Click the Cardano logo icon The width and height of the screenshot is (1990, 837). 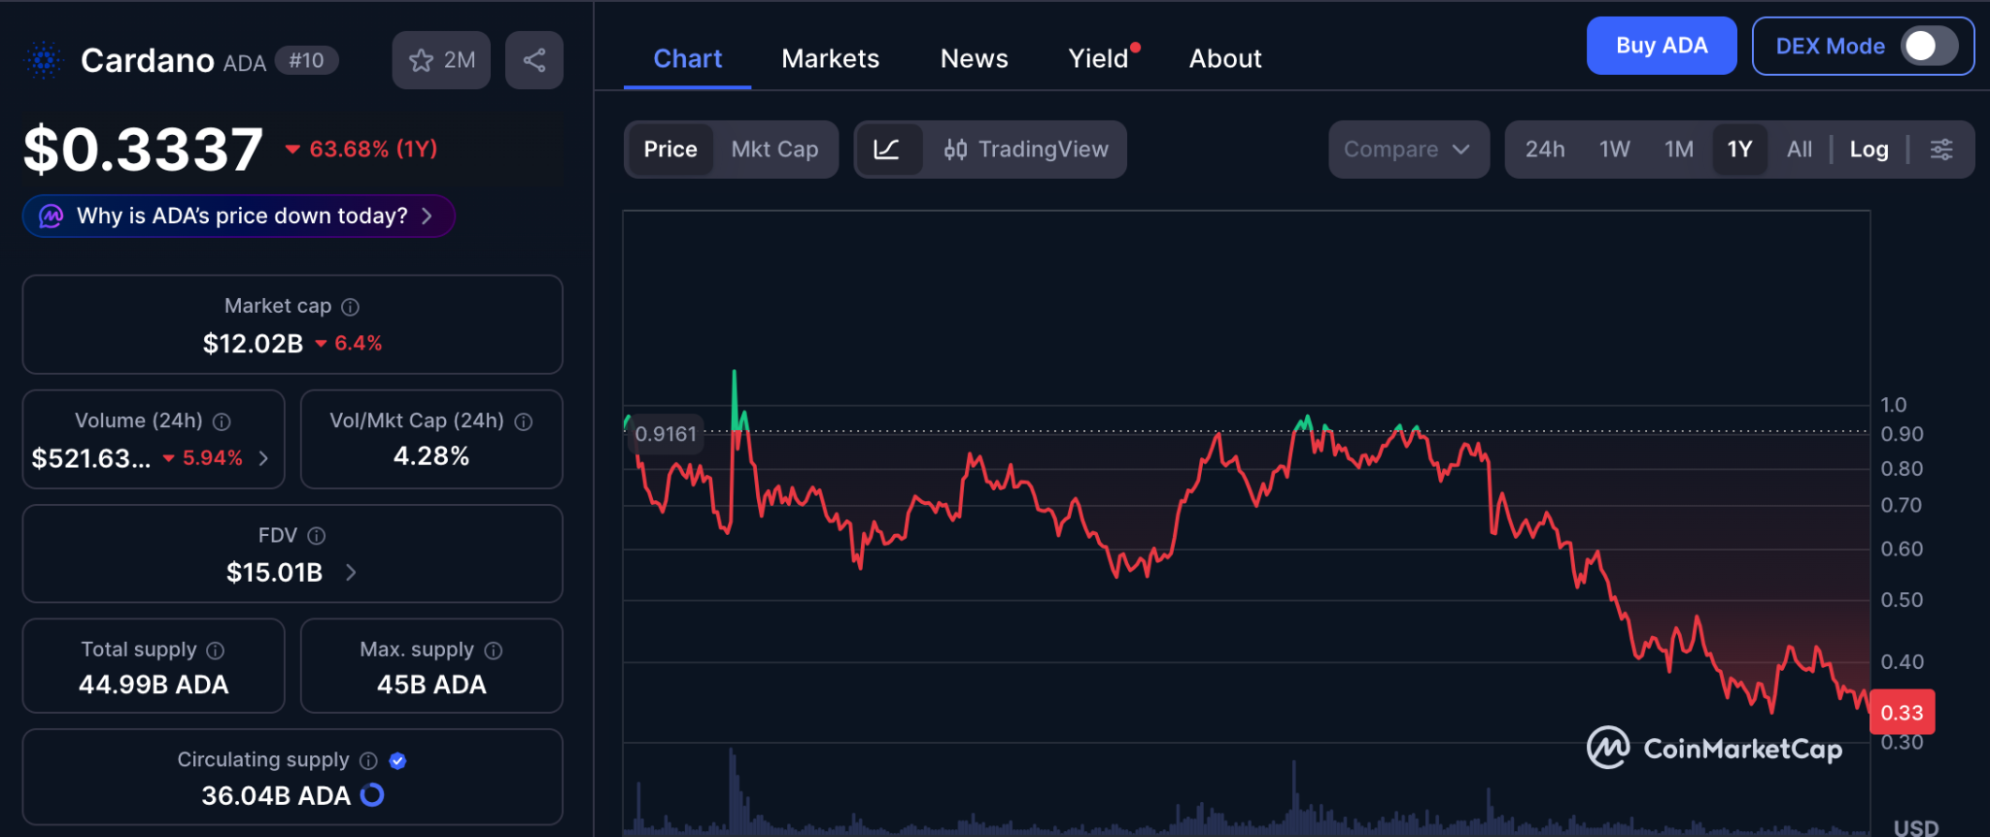click(x=44, y=60)
